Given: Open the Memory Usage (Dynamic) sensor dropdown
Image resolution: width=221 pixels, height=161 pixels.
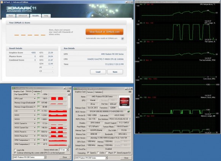Looking at the screenshot, I should [35, 107].
